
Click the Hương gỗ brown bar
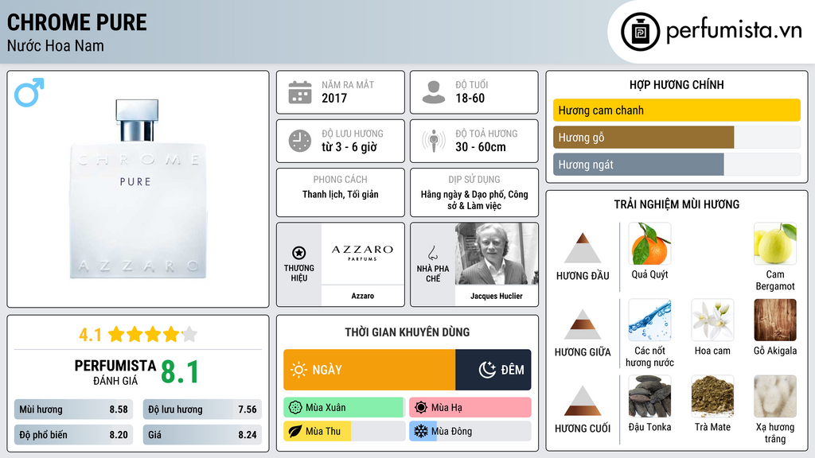coord(643,137)
